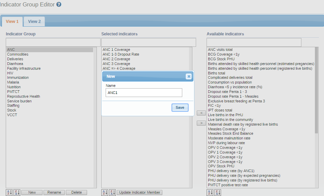Screen dimensions: 324x196
Task: Switch to the View 2 tab
Action: [x=34, y=22]
